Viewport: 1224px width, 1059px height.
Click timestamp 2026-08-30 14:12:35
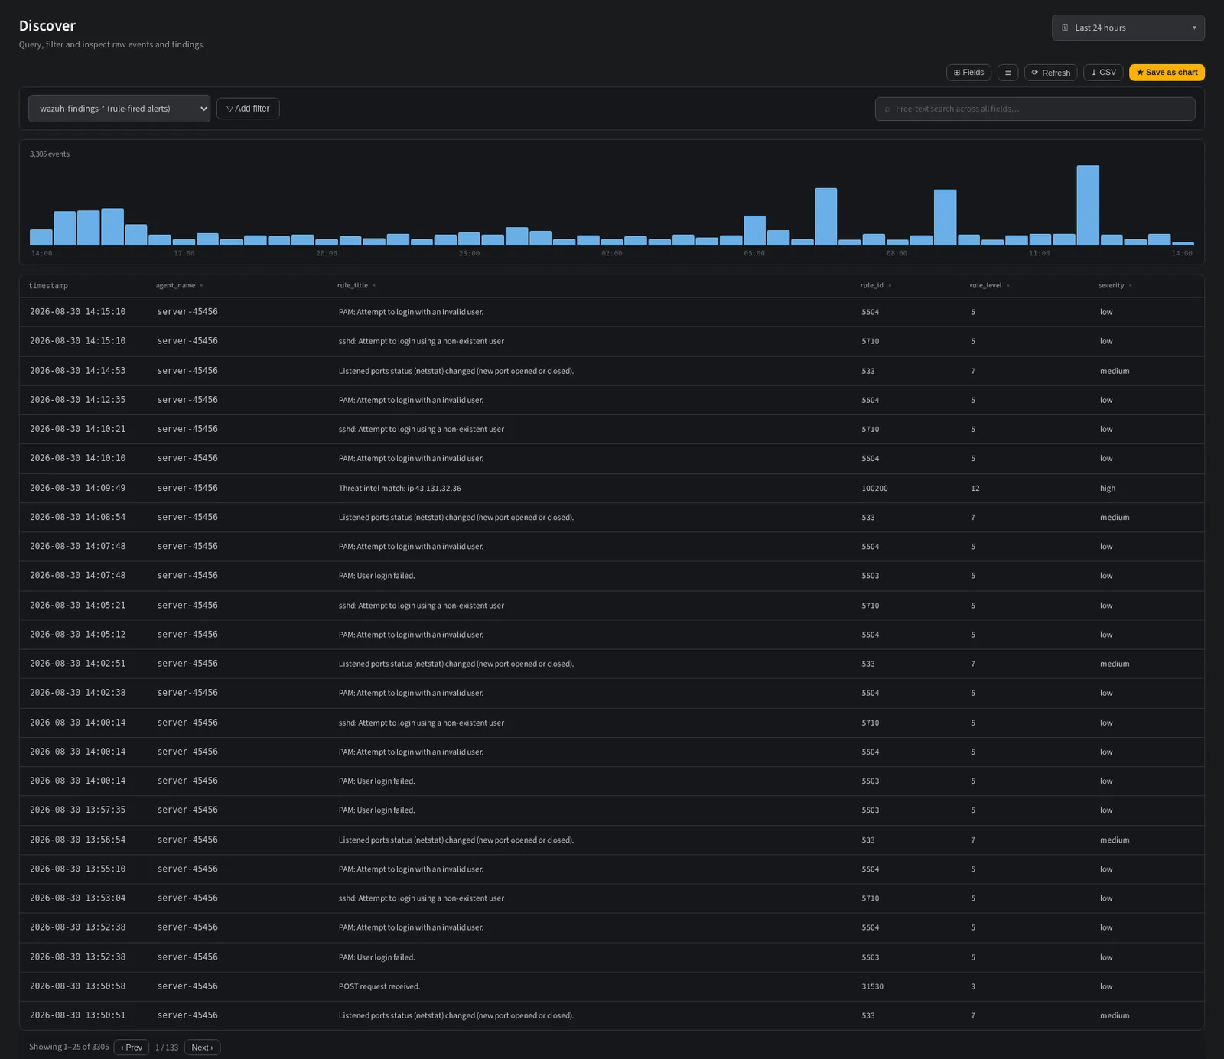(x=77, y=400)
